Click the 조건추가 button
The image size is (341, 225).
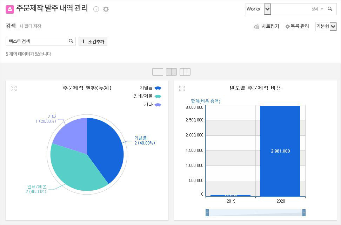93,41
